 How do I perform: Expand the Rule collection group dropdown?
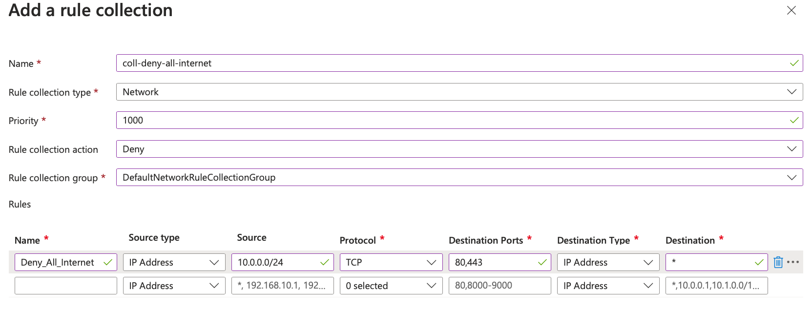pyautogui.click(x=459, y=177)
